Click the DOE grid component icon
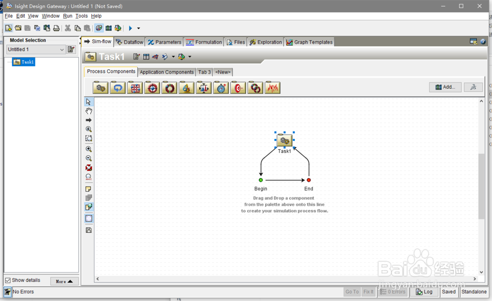This screenshot has width=492, height=301. click(135, 88)
